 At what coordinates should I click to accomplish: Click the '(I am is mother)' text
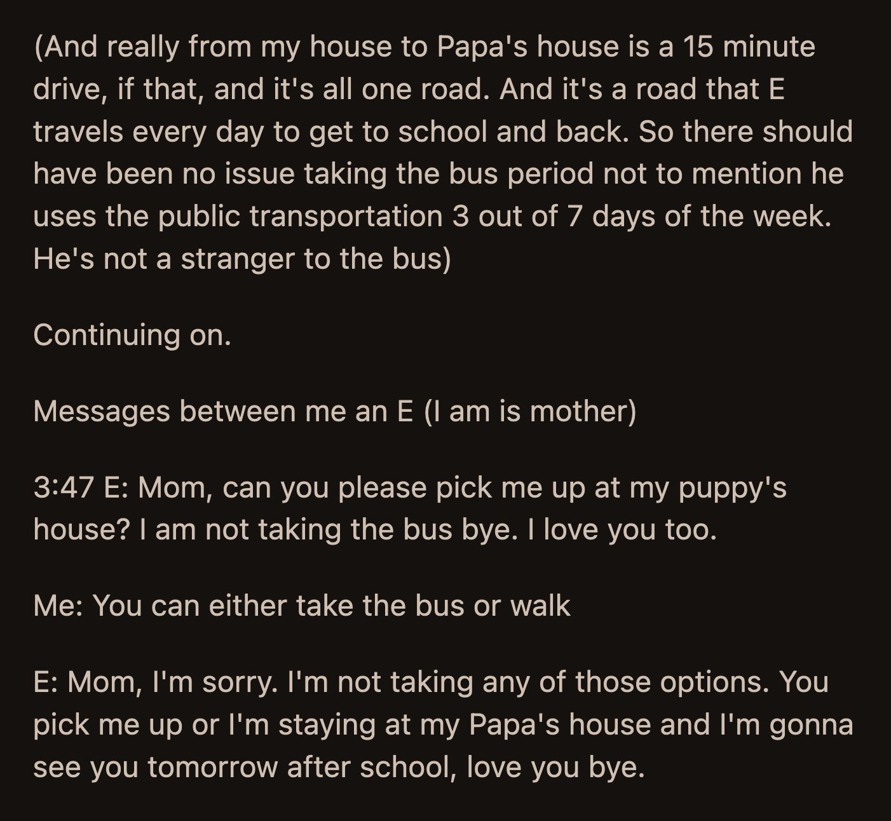coord(529,411)
